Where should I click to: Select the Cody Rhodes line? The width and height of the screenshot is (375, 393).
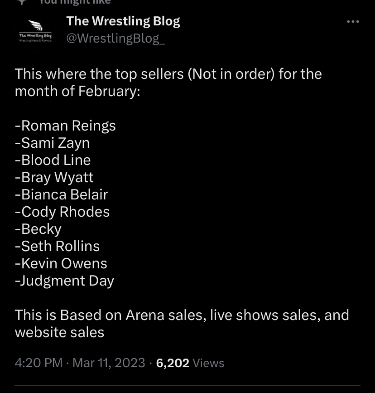[x=62, y=212]
